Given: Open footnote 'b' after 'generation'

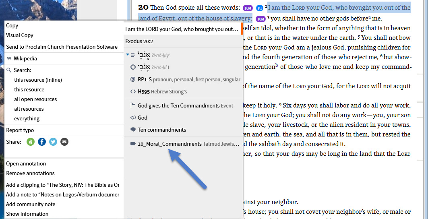Looking at the screenshot, I should coord(277,65).
